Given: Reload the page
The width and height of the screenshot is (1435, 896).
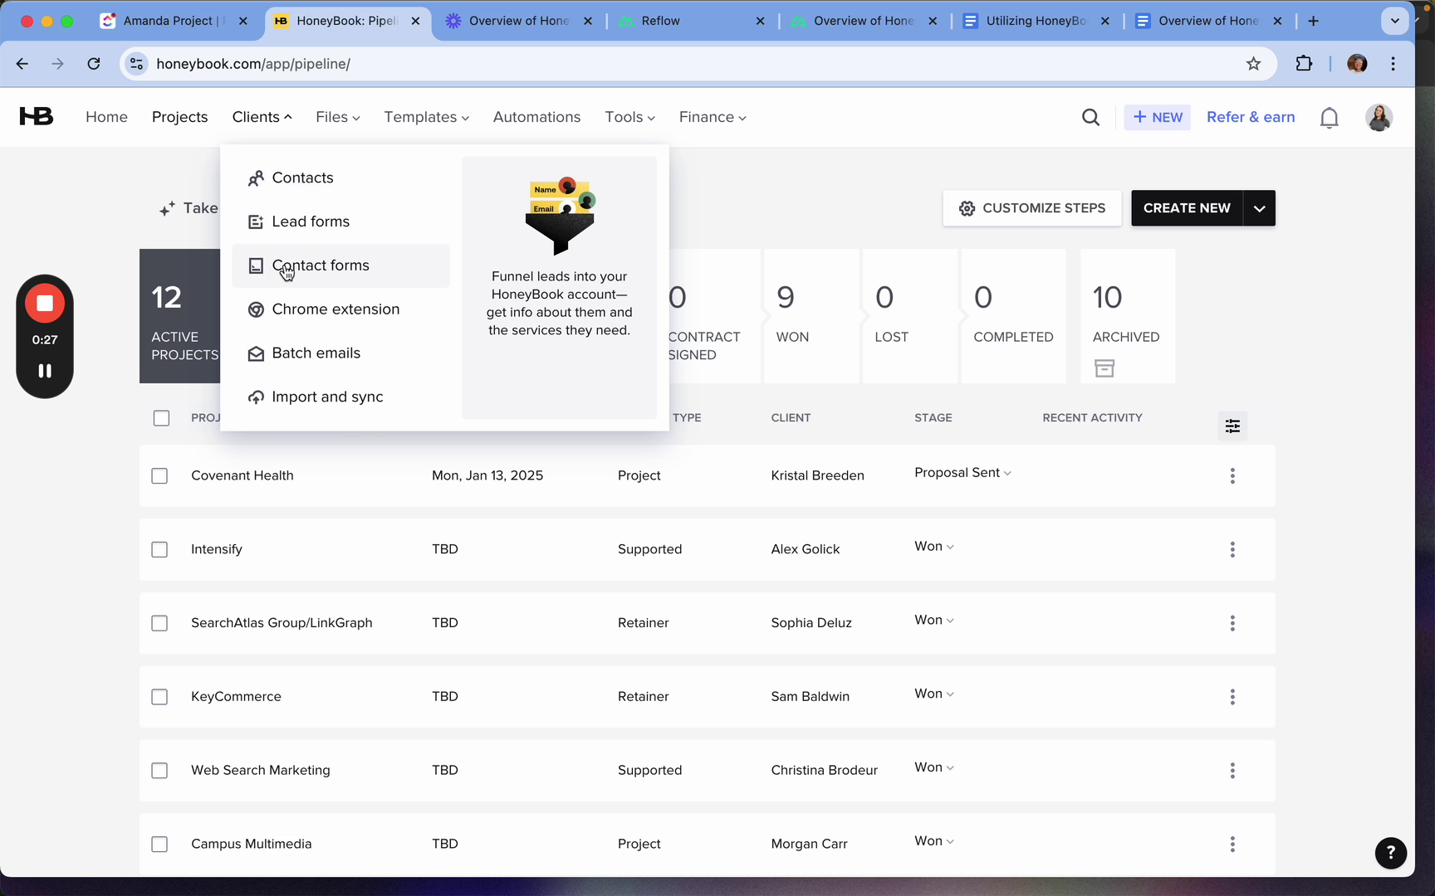Looking at the screenshot, I should [94, 64].
